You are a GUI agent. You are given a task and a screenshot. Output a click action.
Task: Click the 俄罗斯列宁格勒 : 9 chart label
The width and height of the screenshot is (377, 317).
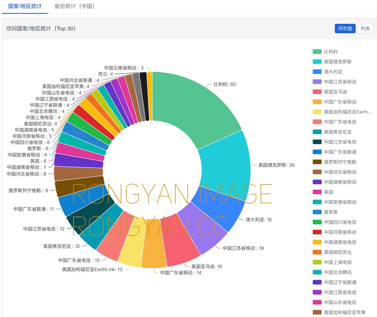[x=28, y=191]
